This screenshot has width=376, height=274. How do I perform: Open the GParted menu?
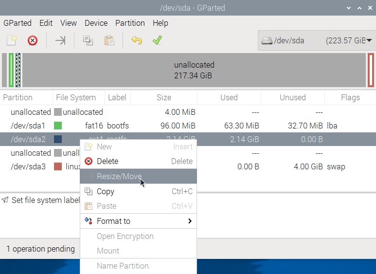[17, 23]
